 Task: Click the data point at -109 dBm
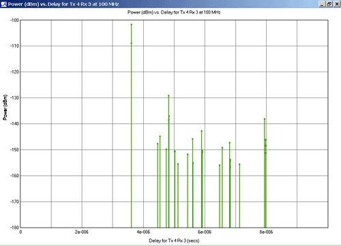pyautogui.click(x=131, y=44)
